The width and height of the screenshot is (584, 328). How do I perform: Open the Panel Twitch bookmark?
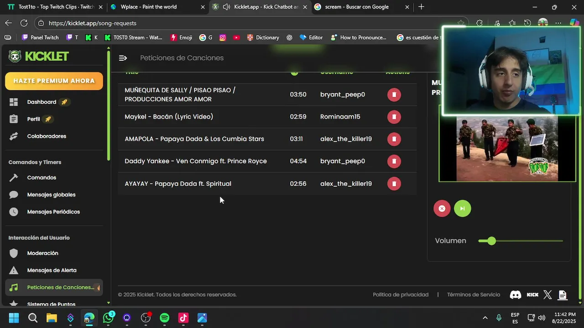pos(40,37)
